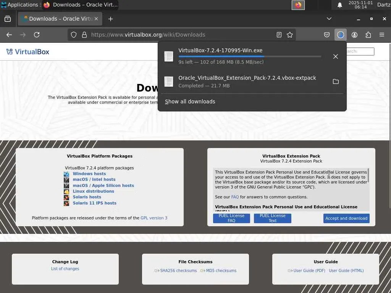Screen dimensions: 391x293
Task: Click the PUEL License FAQ button
Action: (x=231, y=218)
